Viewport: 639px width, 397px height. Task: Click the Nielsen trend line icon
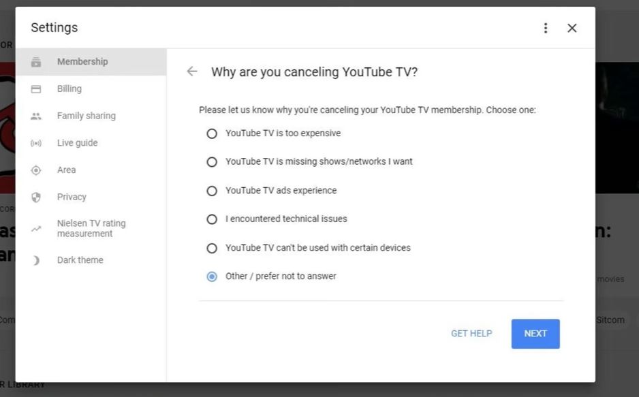pos(36,228)
